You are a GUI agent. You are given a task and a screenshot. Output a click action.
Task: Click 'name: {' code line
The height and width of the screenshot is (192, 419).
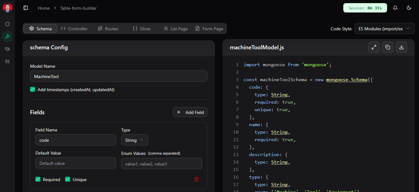258,125
